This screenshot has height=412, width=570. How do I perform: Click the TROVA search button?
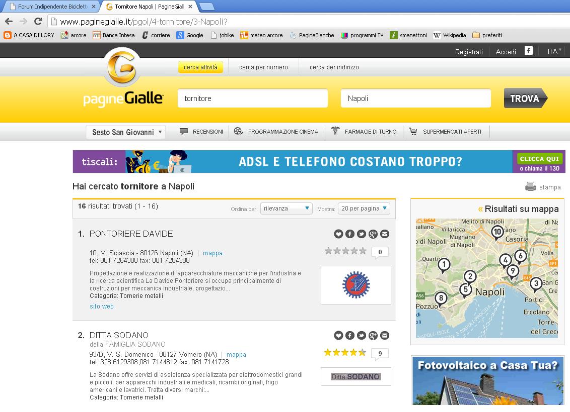tap(525, 98)
